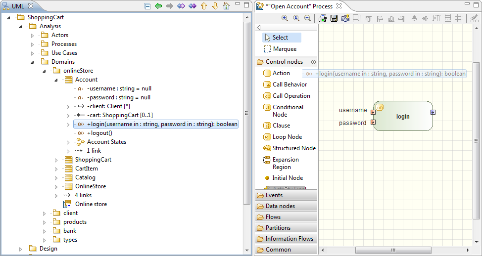Click the first purple diamond navigation icon
Screen dimensions: 482x256
click(x=181, y=6)
